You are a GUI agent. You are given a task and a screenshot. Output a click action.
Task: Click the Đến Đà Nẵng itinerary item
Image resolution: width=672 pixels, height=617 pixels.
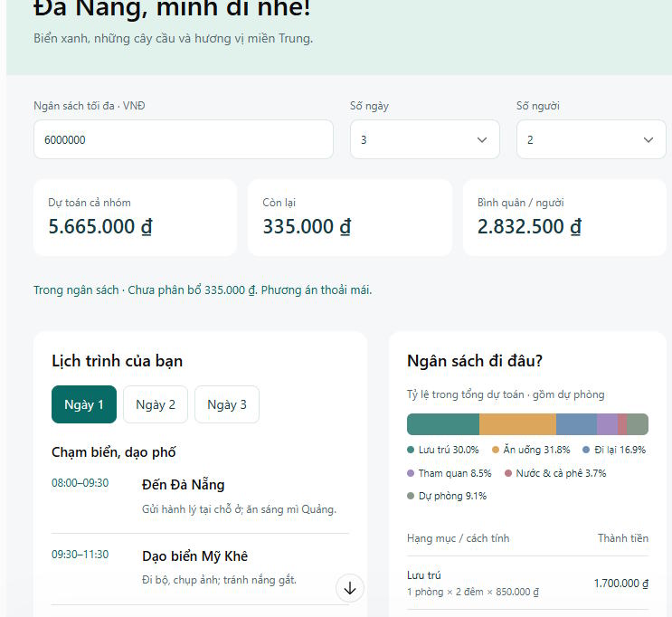coord(200,498)
